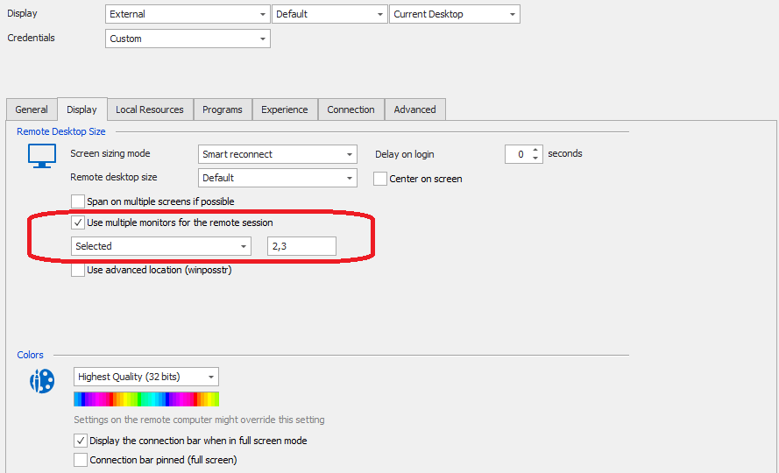
Task: Click the Remote Desktop Size heading
Action: tap(61, 131)
